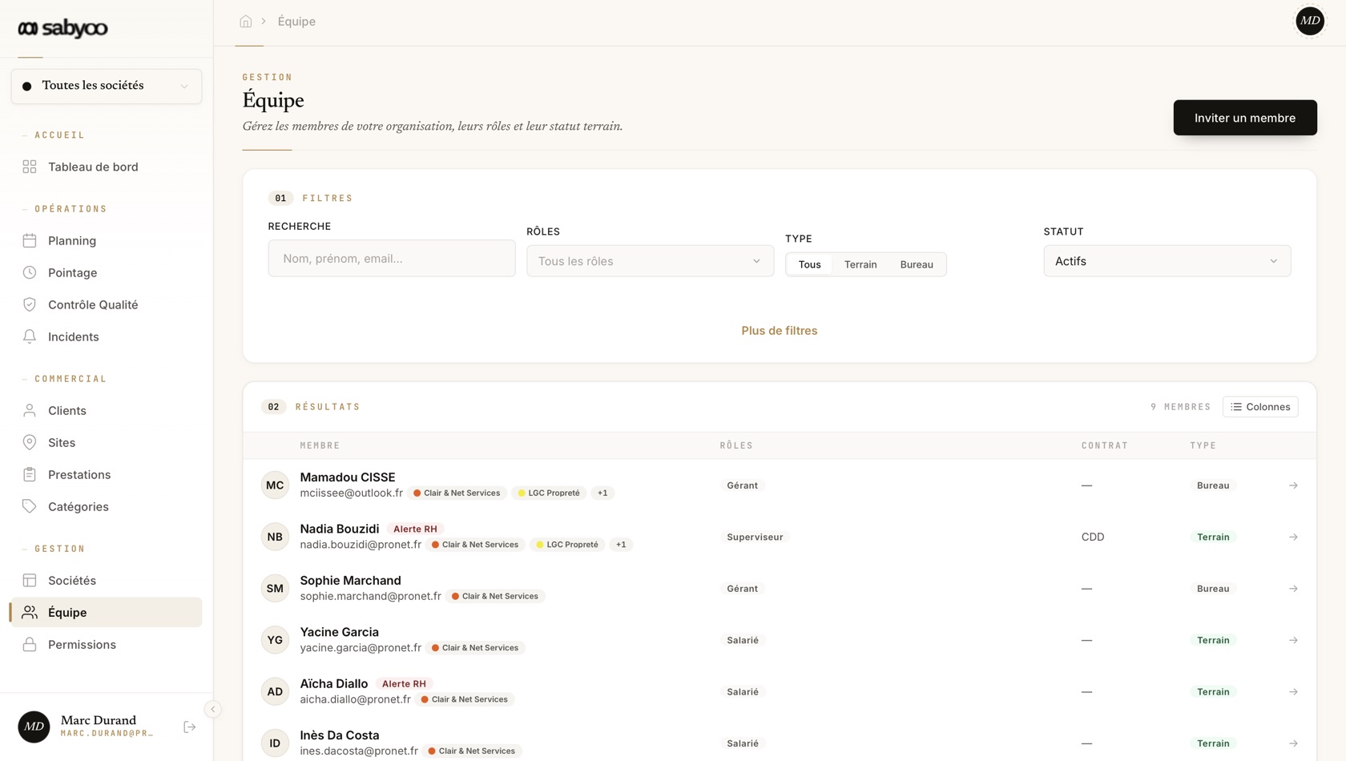Click the Sites location pin icon

[30, 442]
